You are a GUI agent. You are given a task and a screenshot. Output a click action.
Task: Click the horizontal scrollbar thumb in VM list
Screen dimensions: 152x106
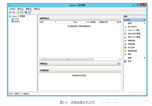pos(68,59)
